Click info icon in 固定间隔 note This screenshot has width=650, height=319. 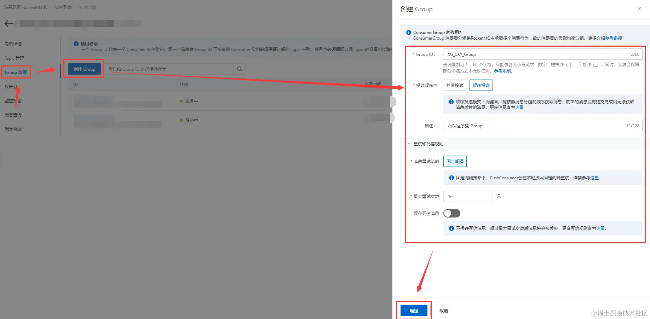click(x=451, y=178)
